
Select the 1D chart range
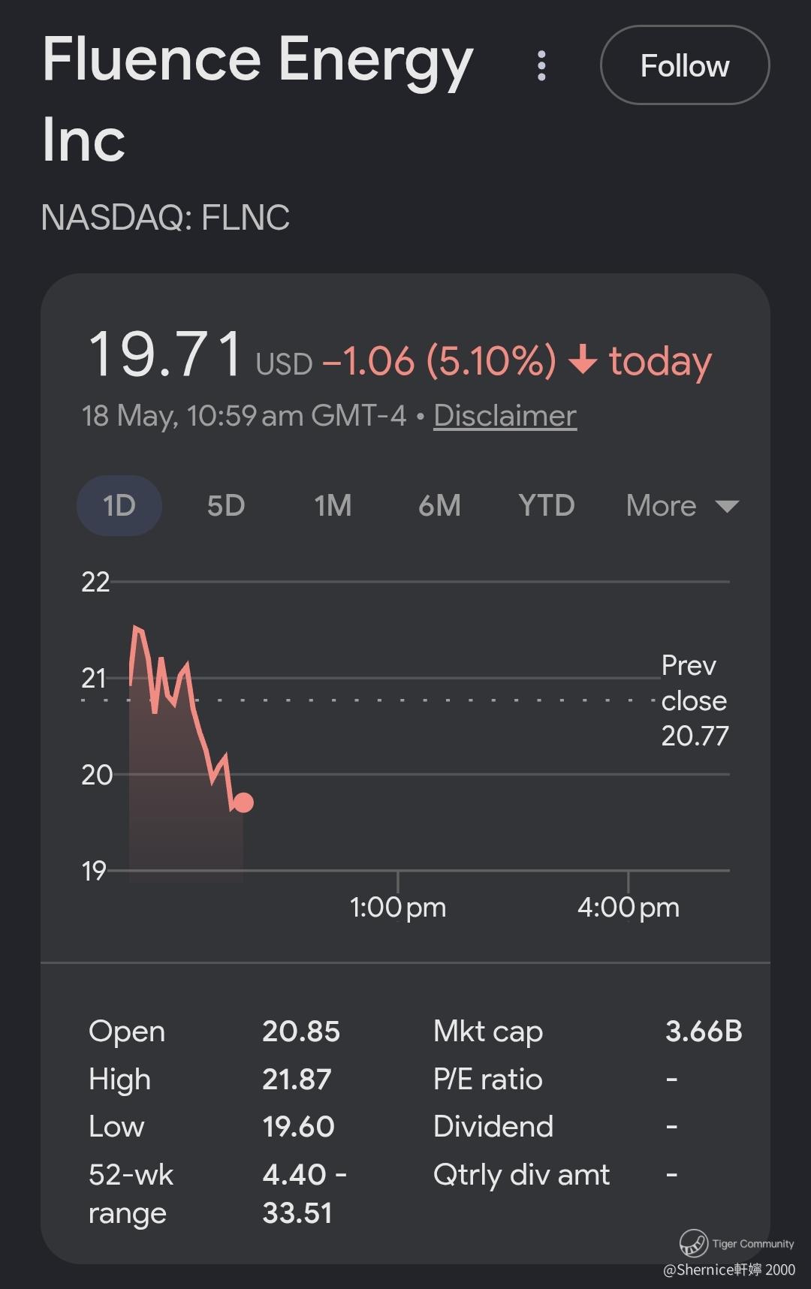119,505
